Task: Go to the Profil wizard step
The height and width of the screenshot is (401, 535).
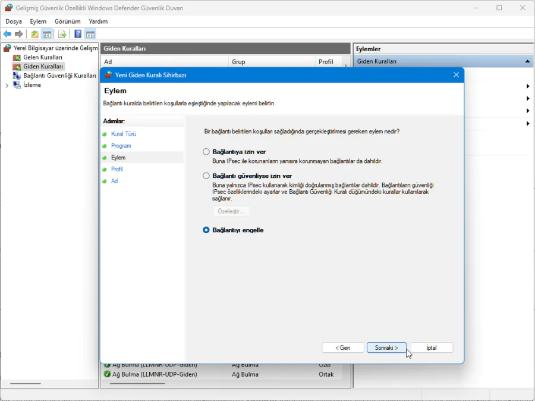Action: click(117, 170)
